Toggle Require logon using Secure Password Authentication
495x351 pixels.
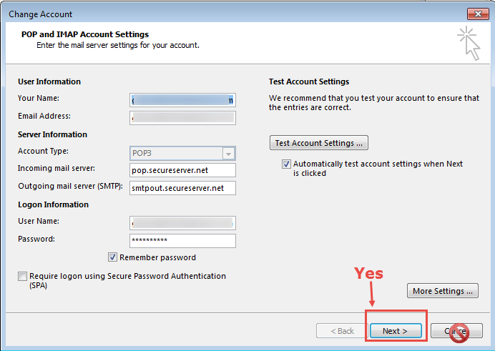click(23, 277)
